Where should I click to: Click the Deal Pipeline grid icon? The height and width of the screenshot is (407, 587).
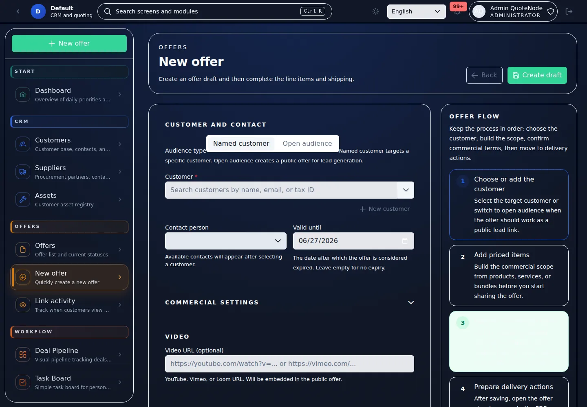pos(23,354)
